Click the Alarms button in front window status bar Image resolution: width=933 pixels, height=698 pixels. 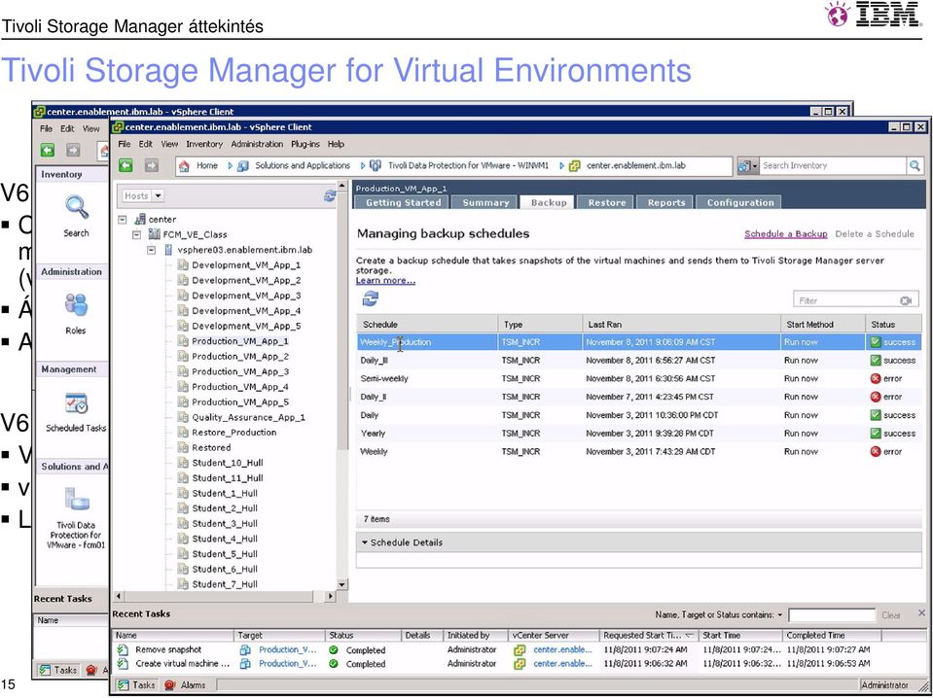pyautogui.click(x=185, y=685)
